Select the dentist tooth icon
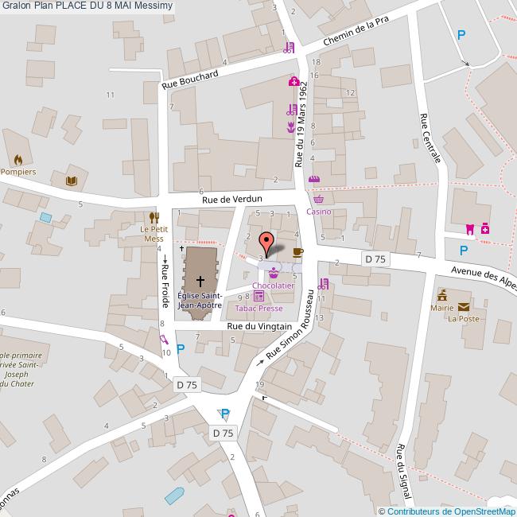The height and width of the screenshot is (517, 517). [x=469, y=228]
